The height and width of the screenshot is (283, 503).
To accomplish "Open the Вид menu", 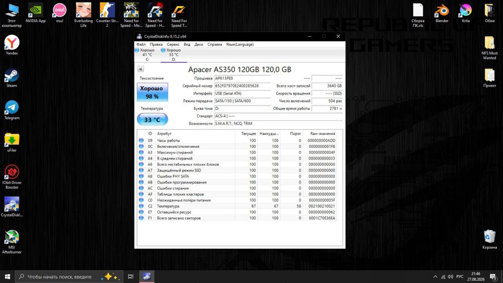I will (x=187, y=44).
